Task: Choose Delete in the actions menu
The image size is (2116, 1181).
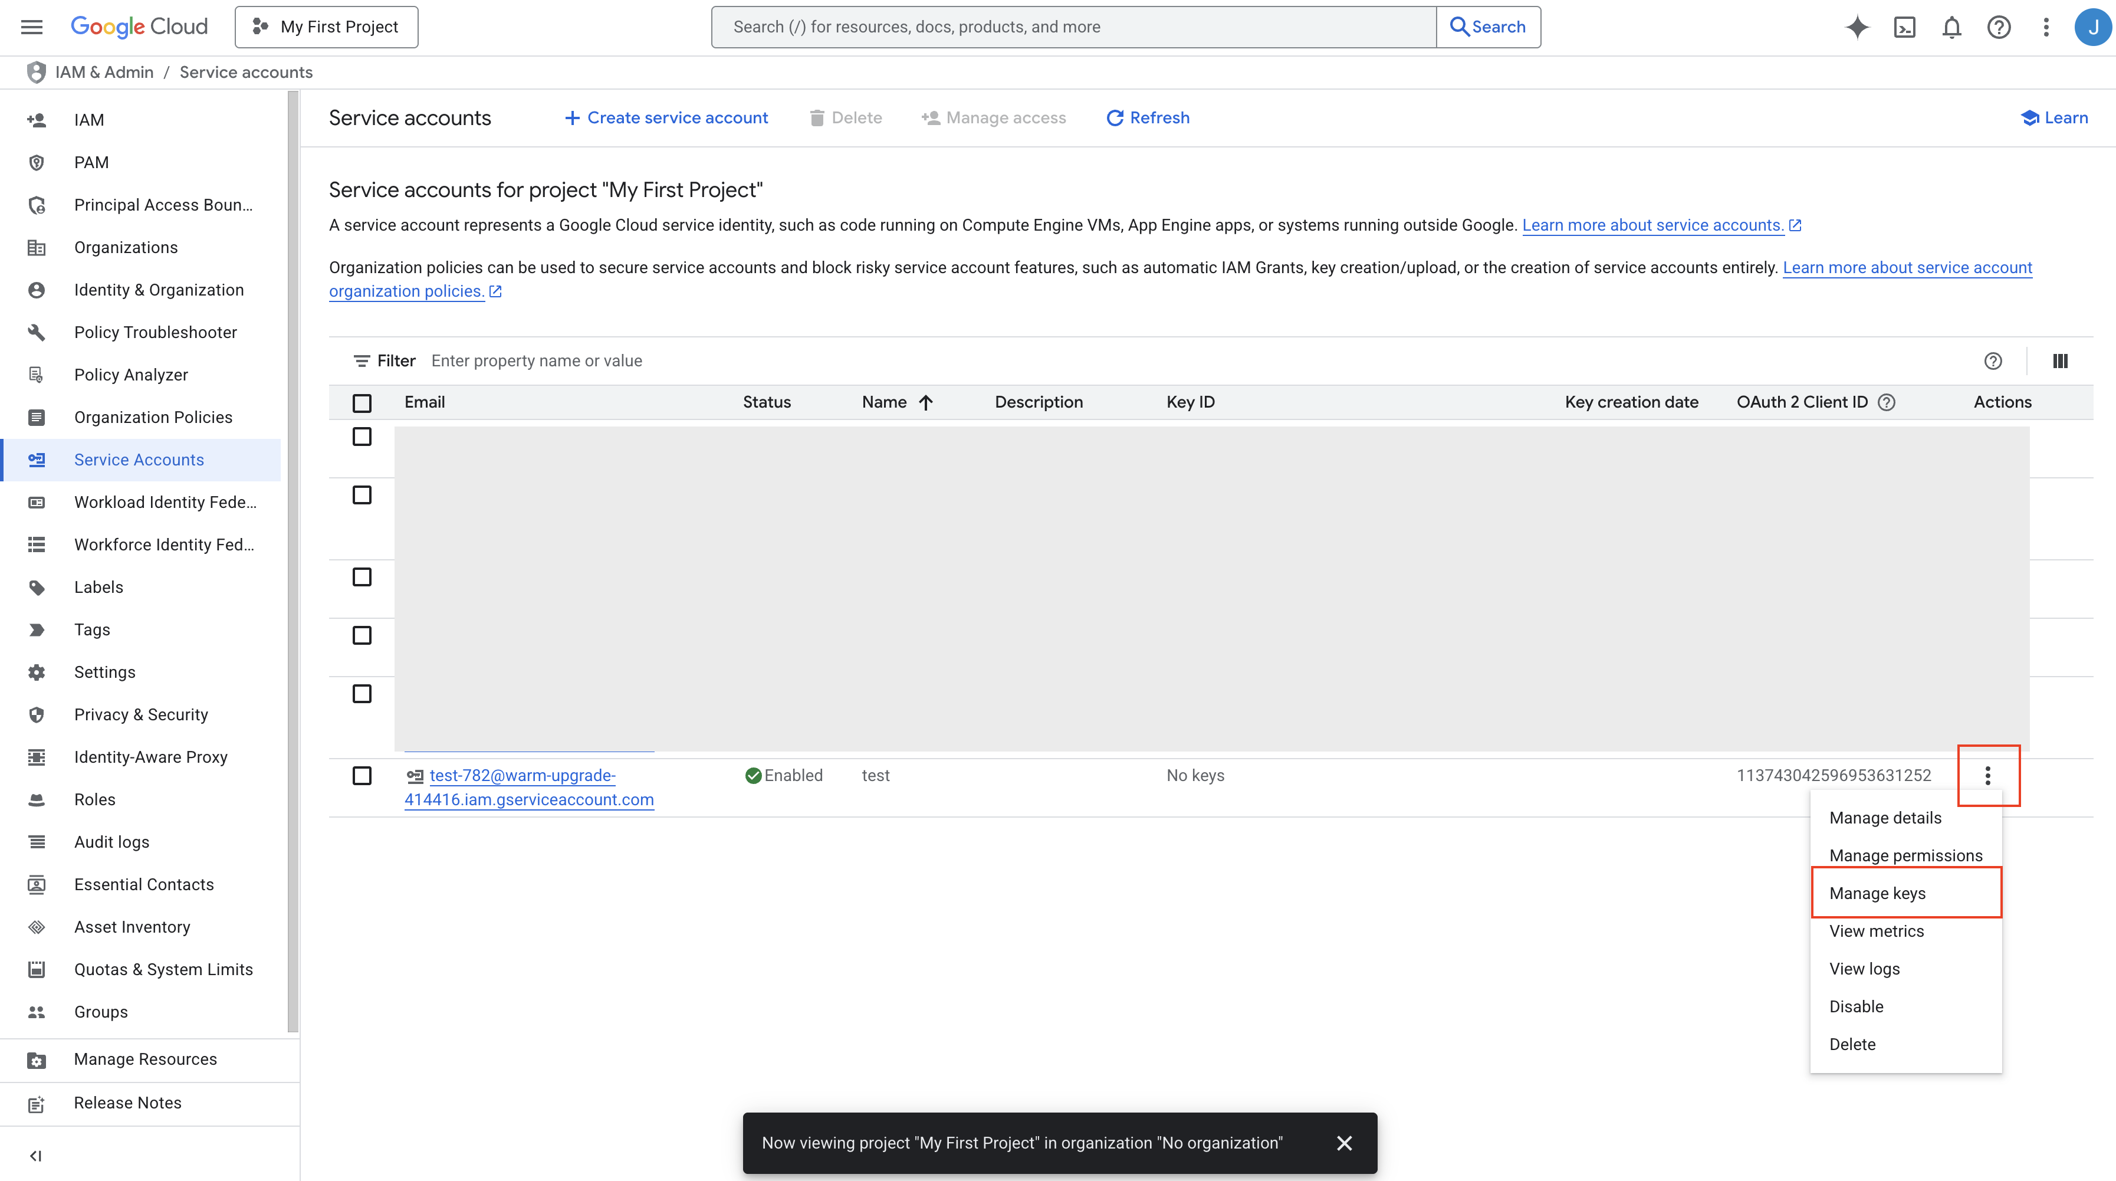Action: click(1905, 1045)
